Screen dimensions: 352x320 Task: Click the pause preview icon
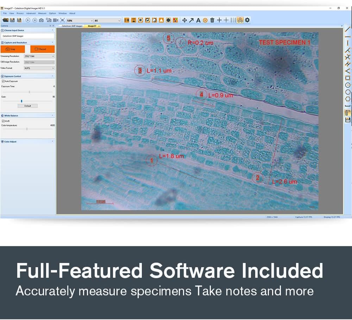[x=34, y=20]
